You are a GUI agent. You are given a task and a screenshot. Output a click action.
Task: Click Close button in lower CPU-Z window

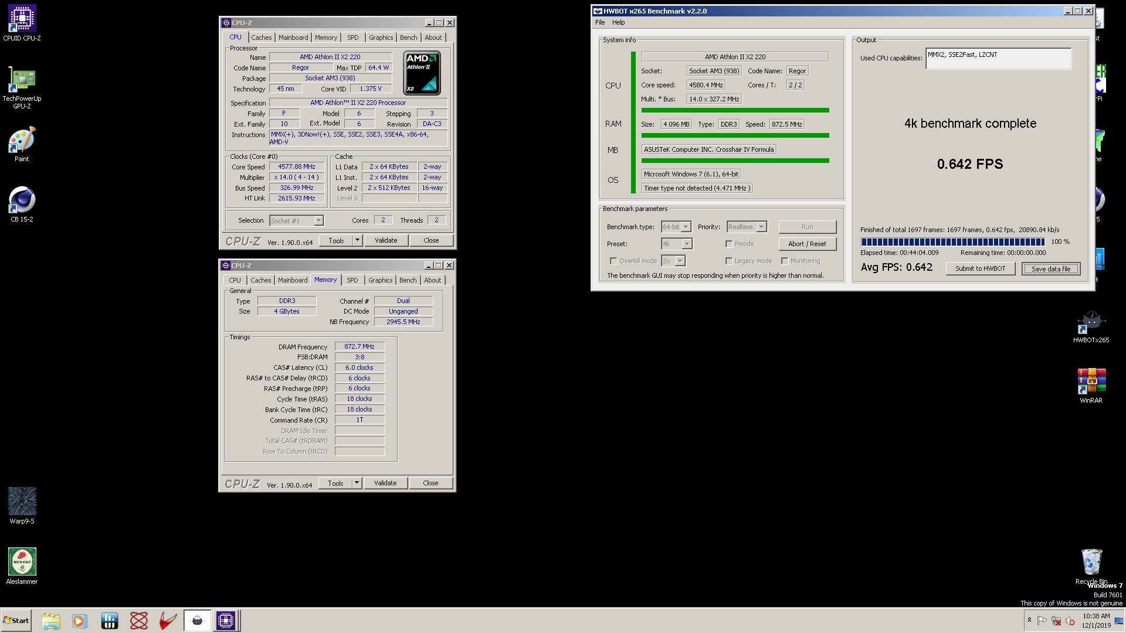point(430,483)
